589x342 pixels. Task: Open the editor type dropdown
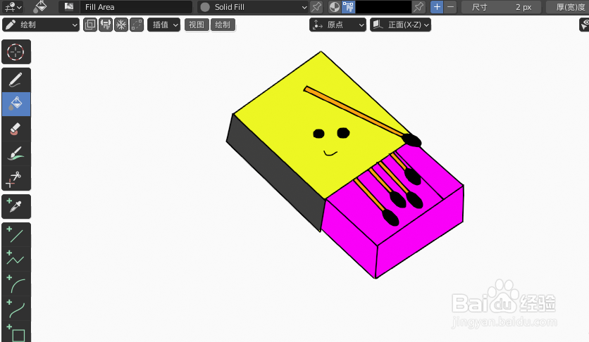point(13,7)
